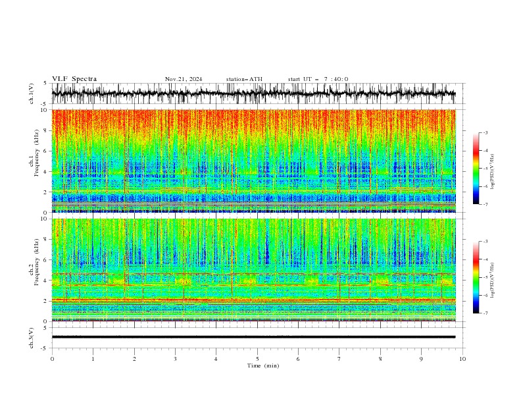
Task: Click the 'Time (min)' axis title
Action: [263, 365]
